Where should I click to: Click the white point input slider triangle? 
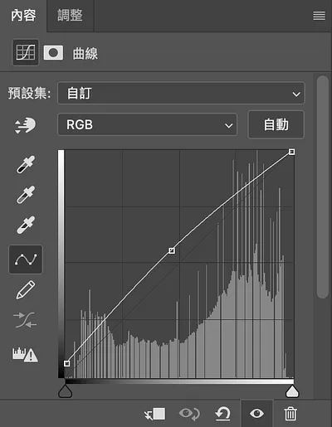click(x=292, y=391)
